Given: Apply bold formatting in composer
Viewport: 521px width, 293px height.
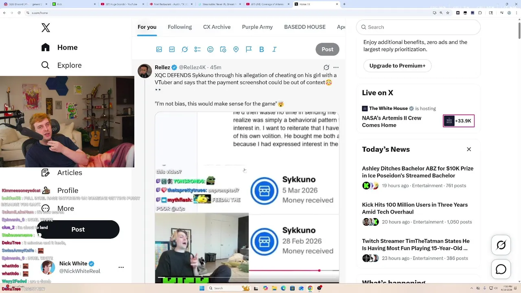Looking at the screenshot, I should pyautogui.click(x=261, y=49).
